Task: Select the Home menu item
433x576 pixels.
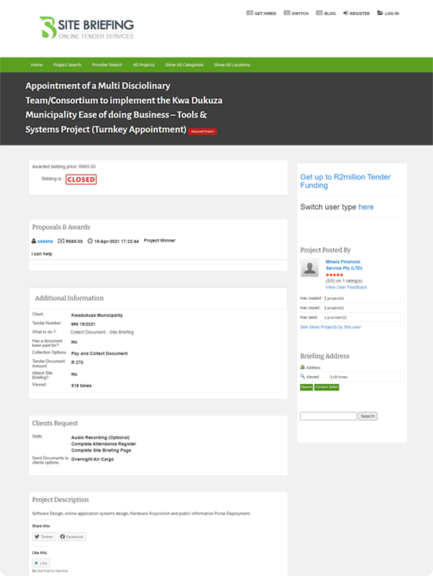Action: click(x=37, y=65)
